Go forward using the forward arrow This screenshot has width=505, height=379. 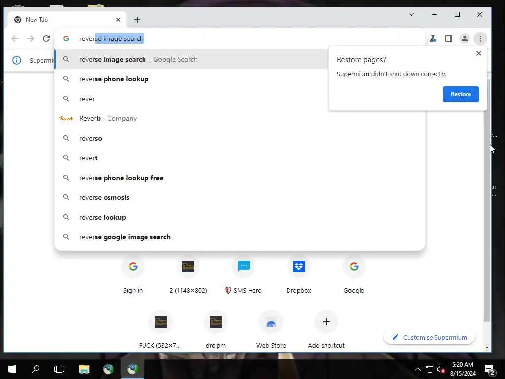click(31, 38)
